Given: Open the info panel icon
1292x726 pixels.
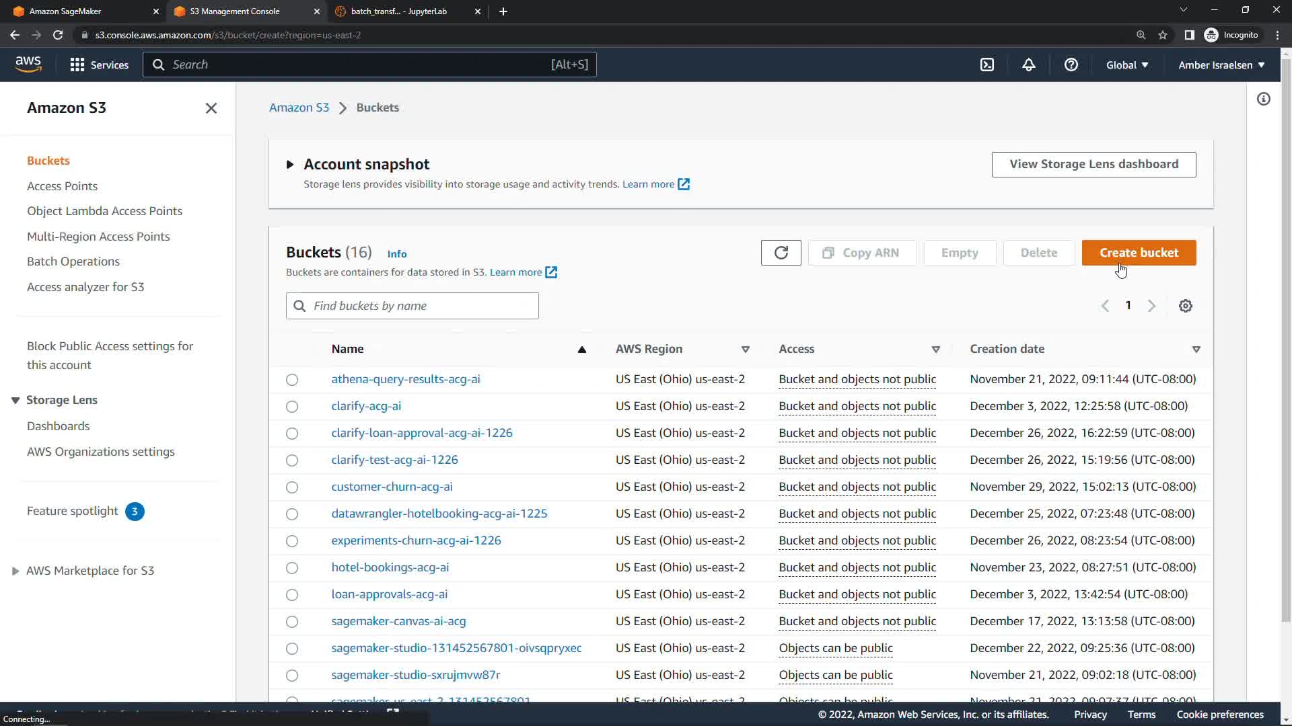Looking at the screenshot, I should 1263,99.
